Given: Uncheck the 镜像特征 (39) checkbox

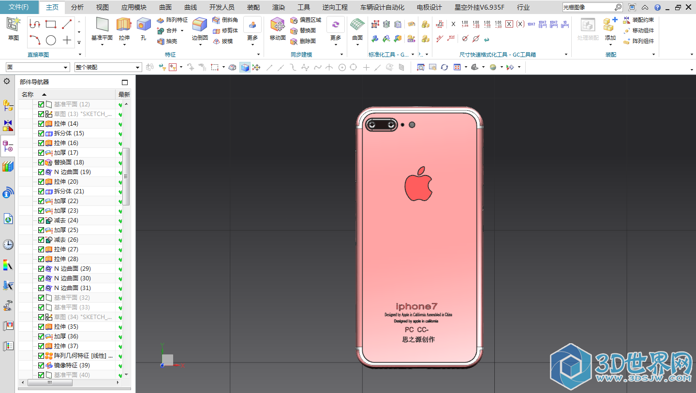Looking at the screenshot, I should pos(41,365).
